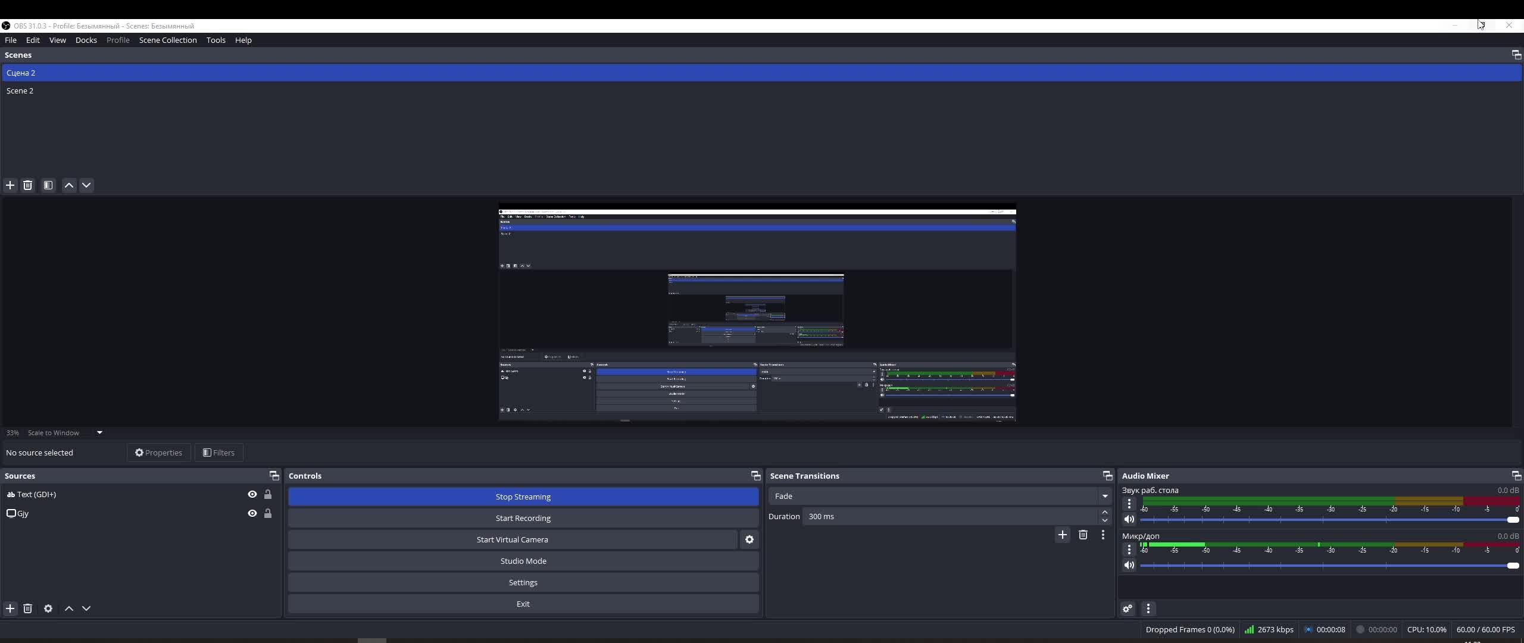Viewport: 1524px width, 643px height.
Task: Click Stop Streaming button
Action: click(523, 497)
